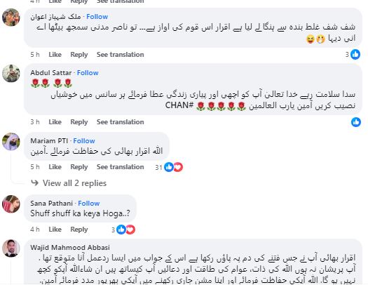Open Wajid Mahmood Abbasi's profile name

click(x=70, y=247)
